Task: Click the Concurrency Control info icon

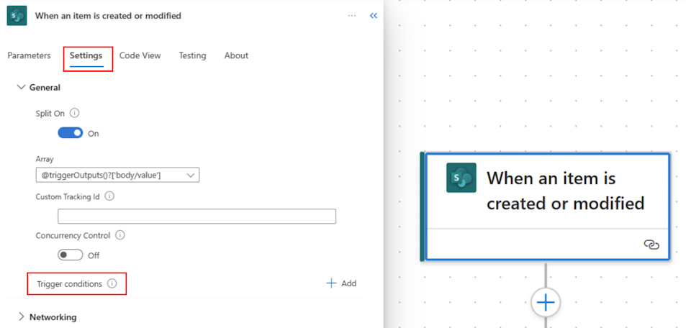Action: click(x=120, y=235)
